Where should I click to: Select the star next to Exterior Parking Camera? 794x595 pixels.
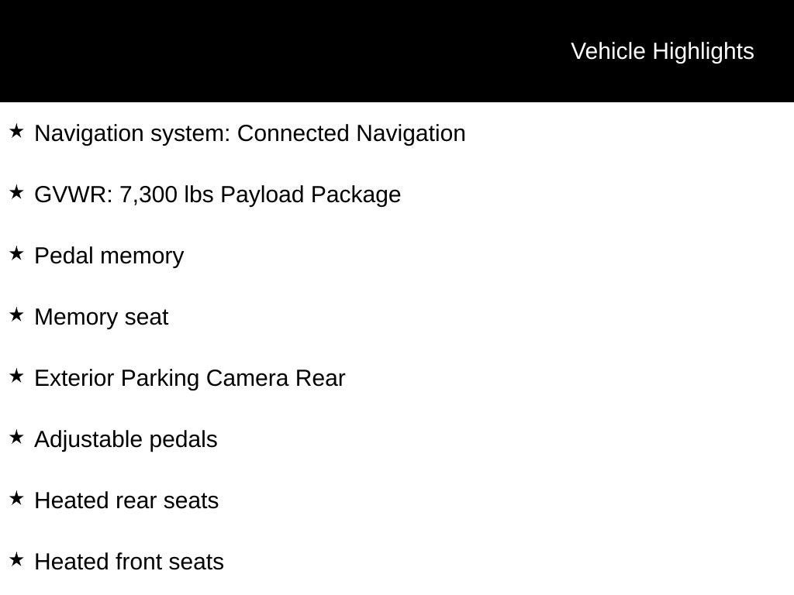16,377
